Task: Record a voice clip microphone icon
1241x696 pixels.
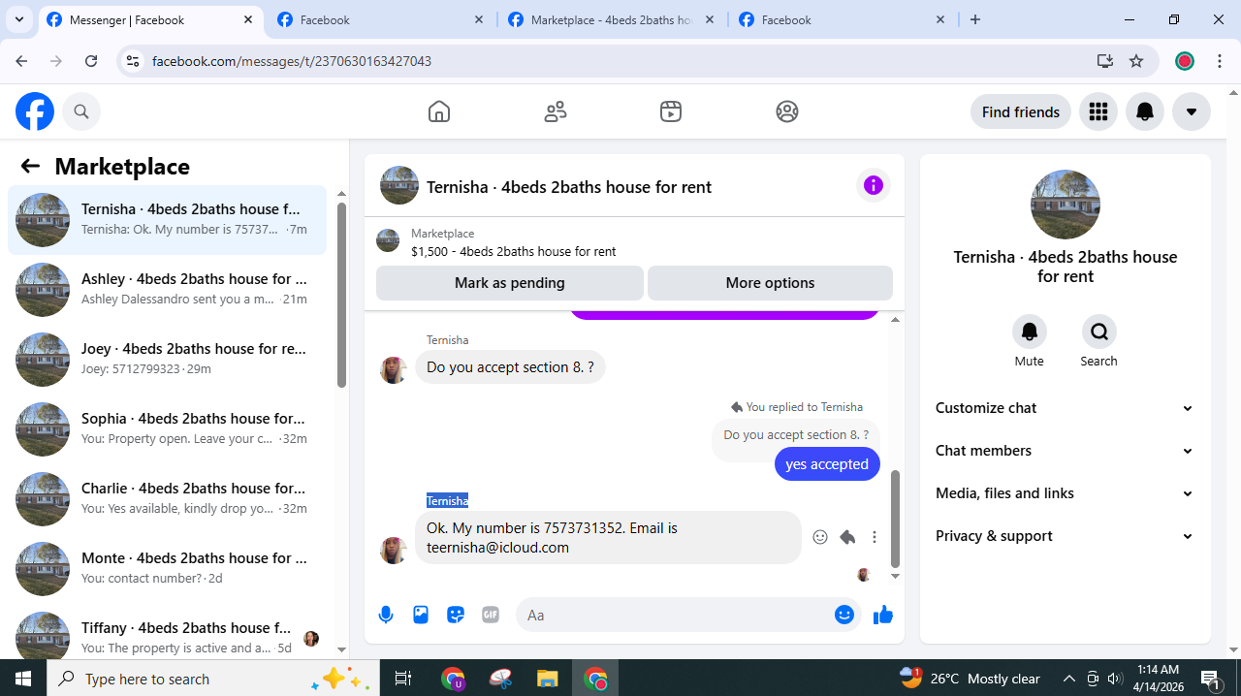Action: click(x=386, y=615)
